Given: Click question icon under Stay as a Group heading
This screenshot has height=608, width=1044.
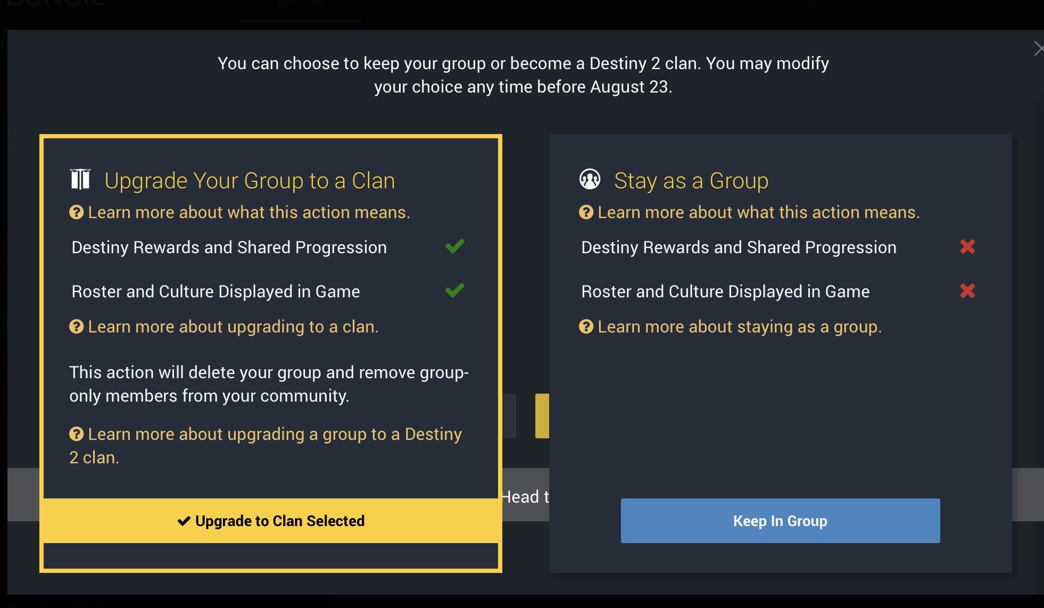Looking at the screenshot, I should (586, 212).
